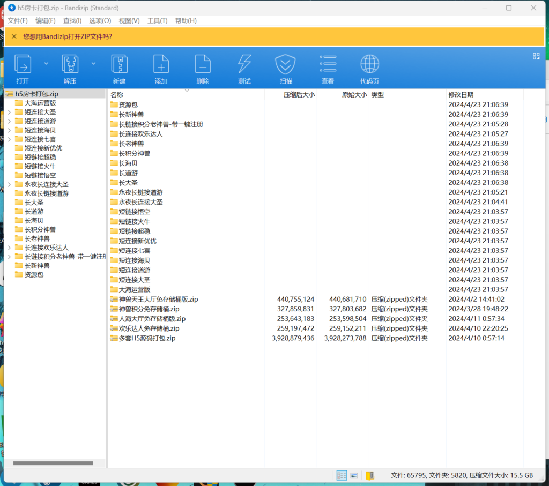Click the Scan (扫描) shield icon
The image size is (549, 486).
coord(286,65)
